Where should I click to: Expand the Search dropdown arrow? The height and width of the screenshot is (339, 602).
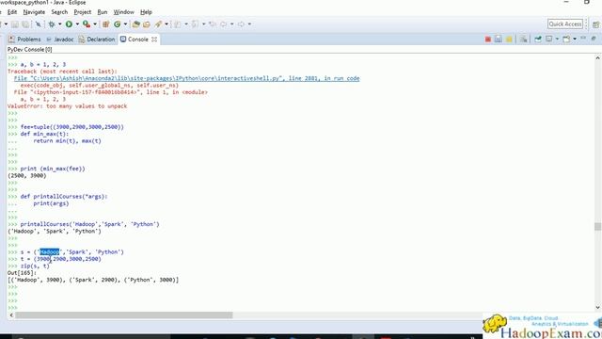click(x=166, y=24)
